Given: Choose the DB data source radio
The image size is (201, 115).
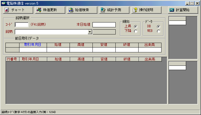Looking at the screenshot, I should pyautogui.click(x=159, y=27).
